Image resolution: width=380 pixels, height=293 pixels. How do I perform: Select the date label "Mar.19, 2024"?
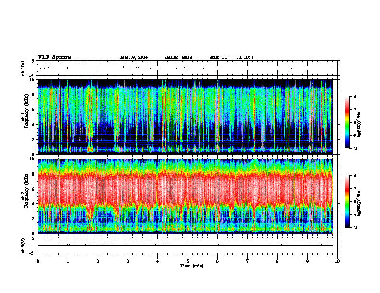point(134,57)
